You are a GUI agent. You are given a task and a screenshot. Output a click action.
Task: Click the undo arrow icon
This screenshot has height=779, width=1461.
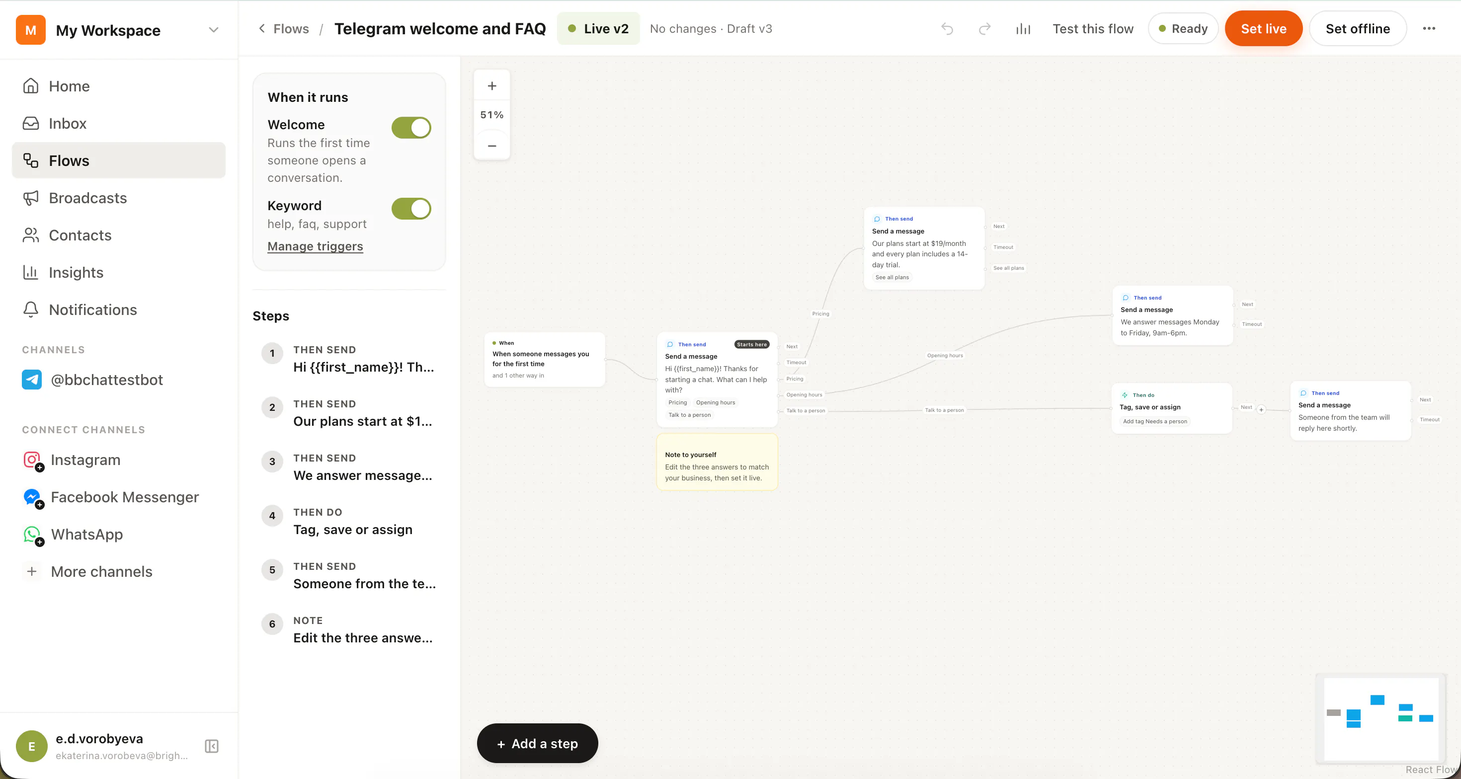[947, 29]
